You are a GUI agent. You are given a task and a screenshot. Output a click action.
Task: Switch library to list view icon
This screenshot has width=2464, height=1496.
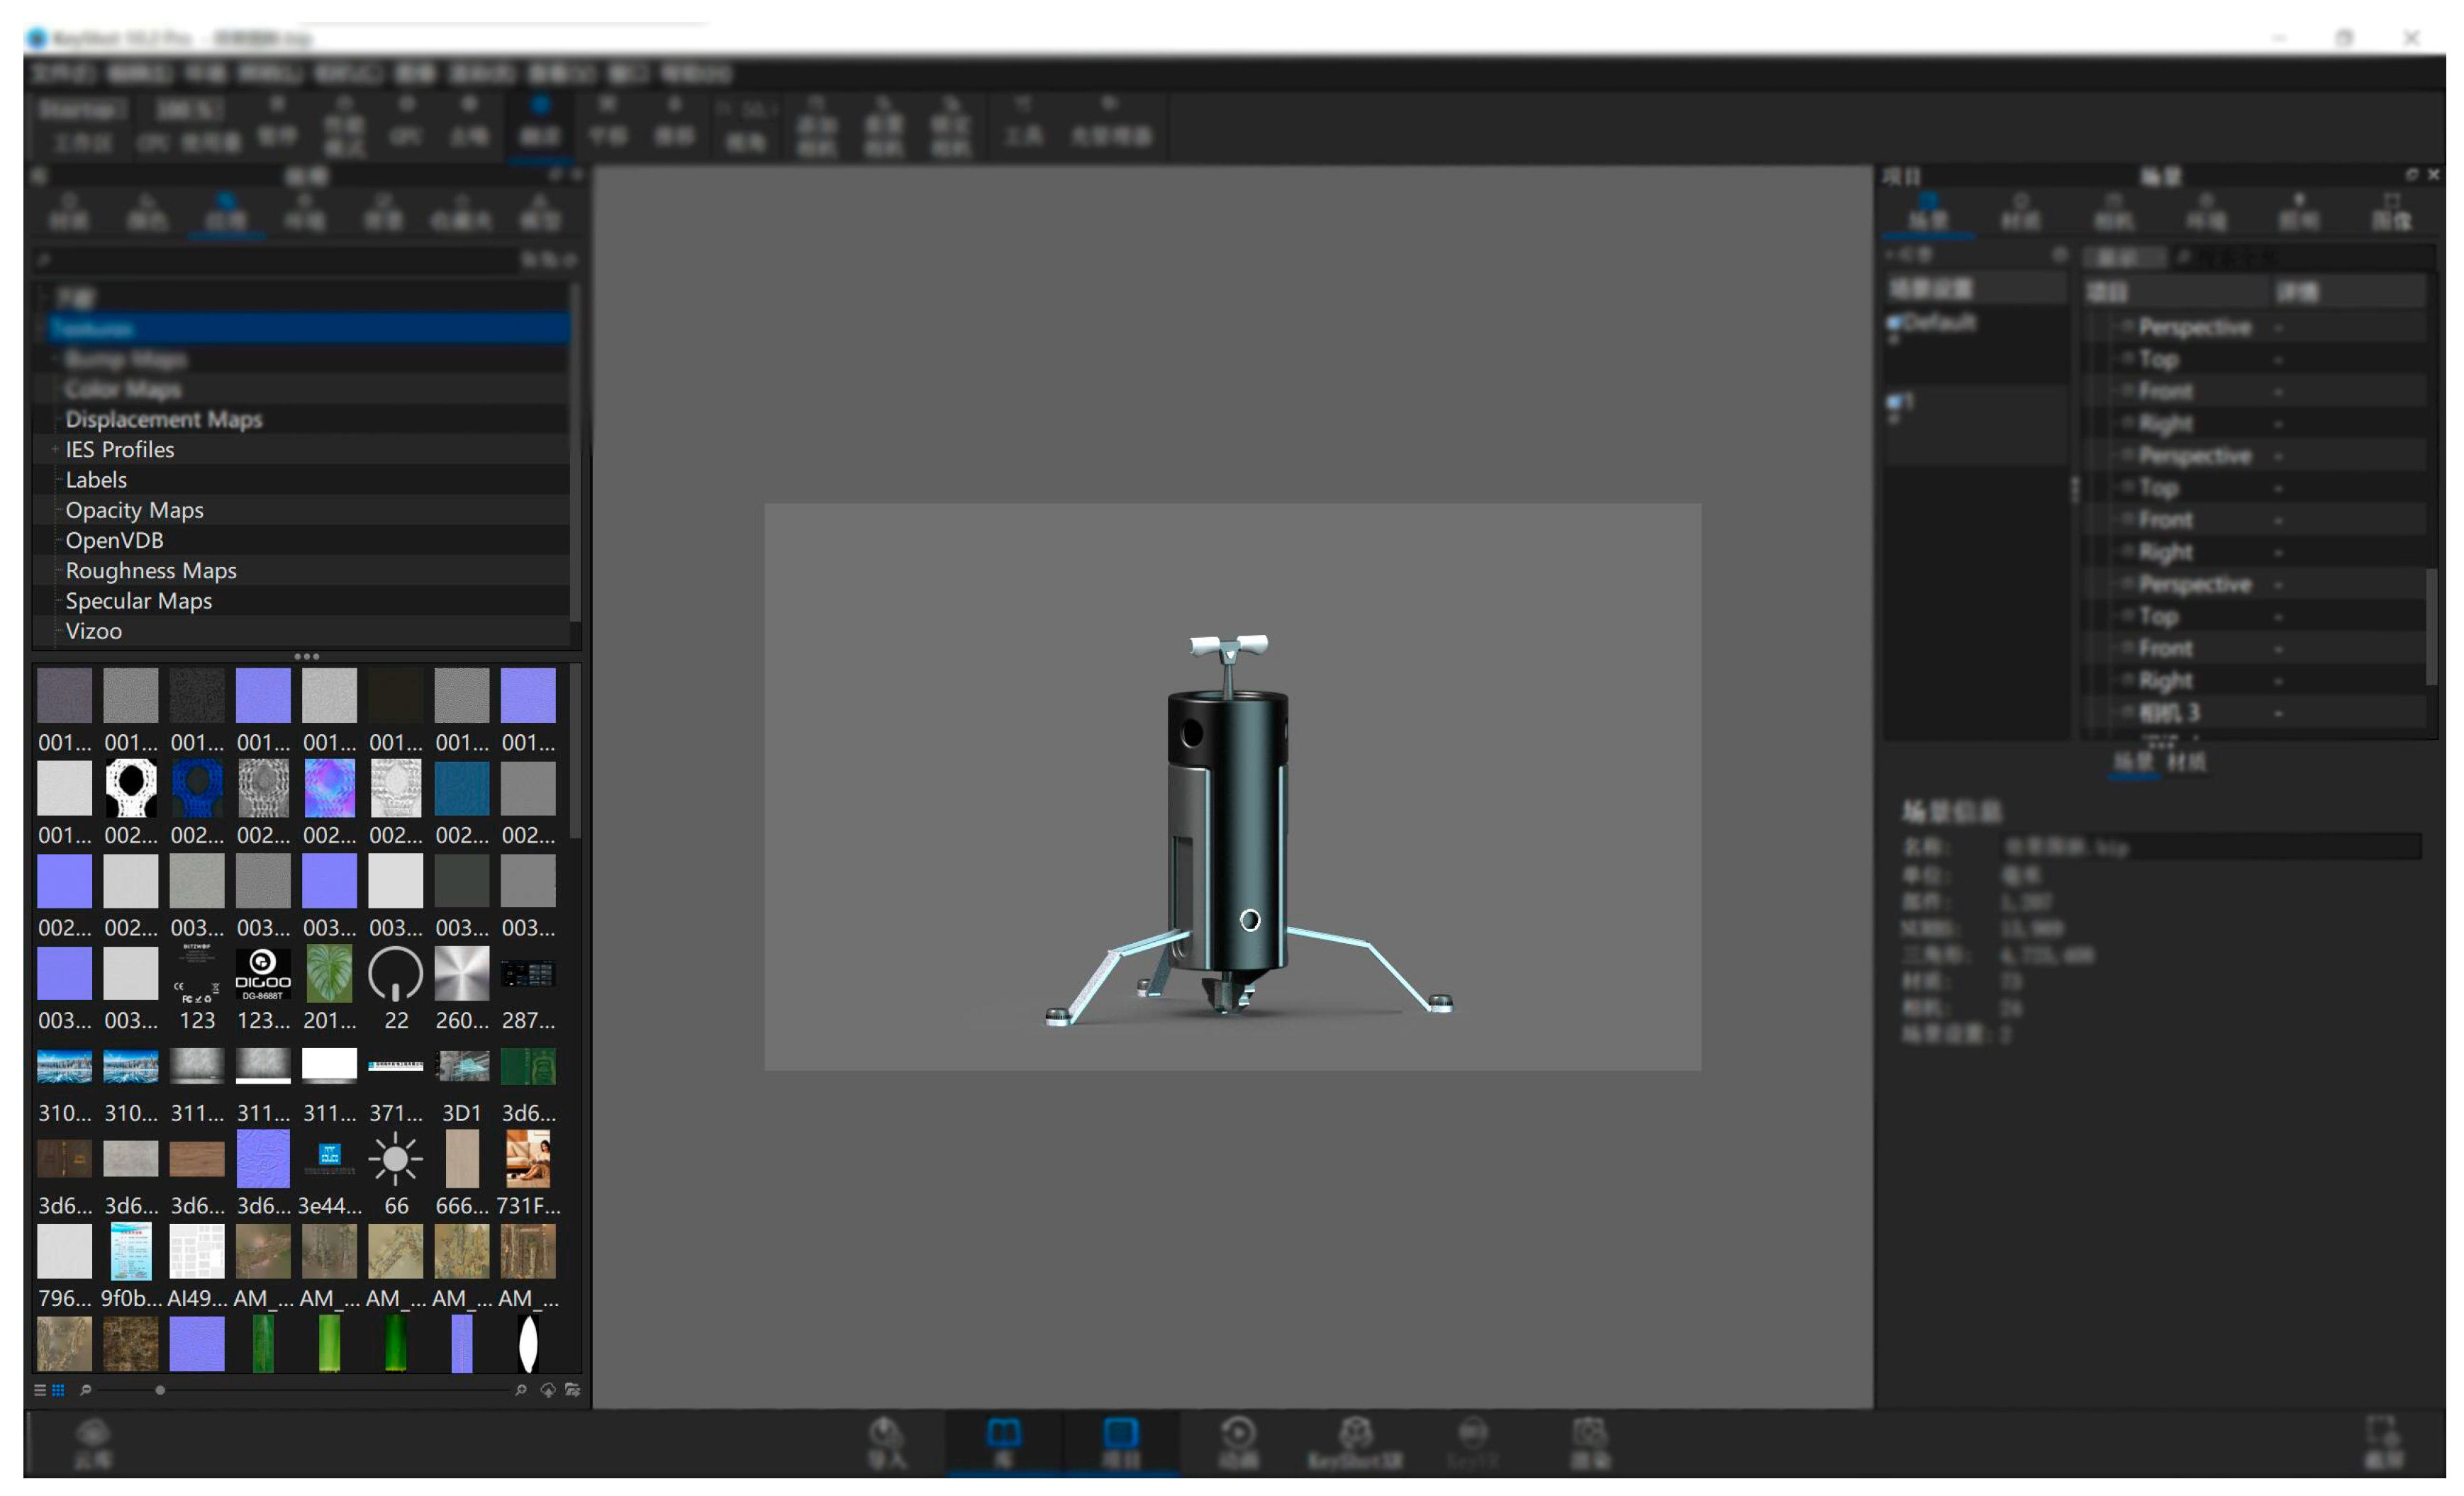pyautogui.click(x=40, y=1390)
